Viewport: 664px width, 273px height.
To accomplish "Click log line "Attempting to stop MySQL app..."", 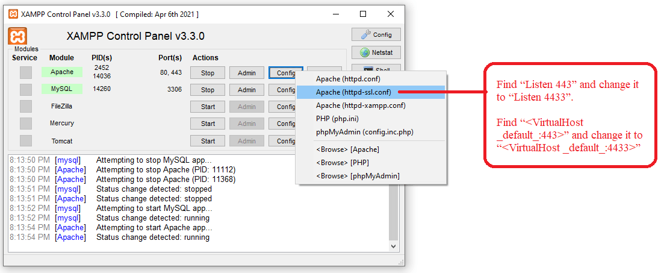I will 154,160.
